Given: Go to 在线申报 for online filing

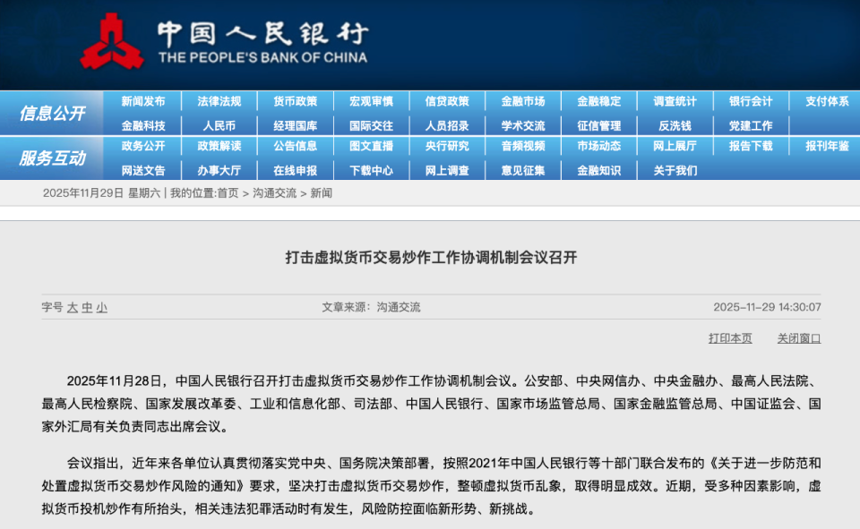Looking at the screenshot, I should point(295,168).
